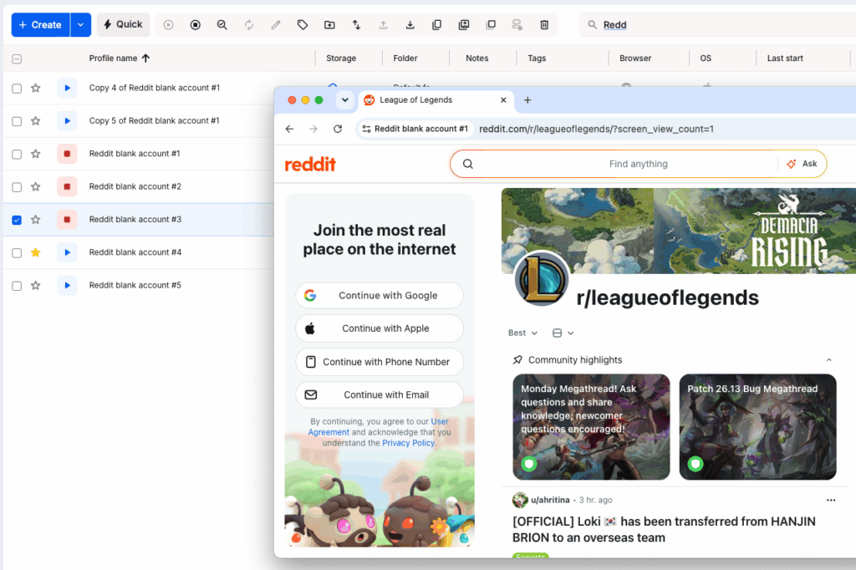Viewport: 856px width, 570px height.
Task: Click the refresh sync arrows toolbar icon
Action: click(x=249, y=24)
